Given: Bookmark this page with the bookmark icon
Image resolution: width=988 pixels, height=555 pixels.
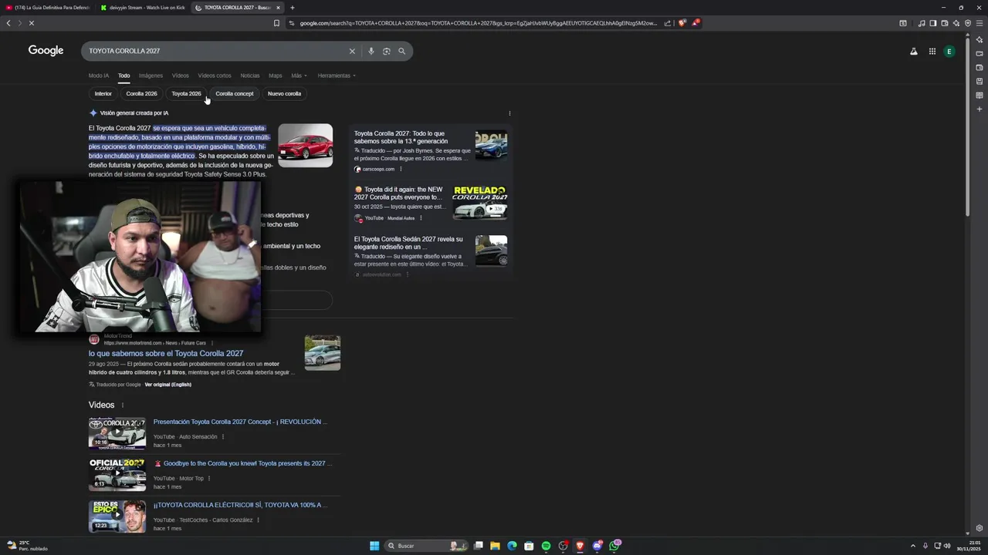Looking at the screenshot, I should coord(276,23).
